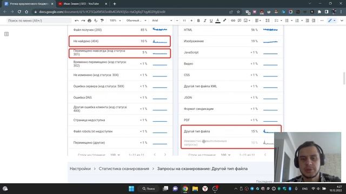
Task: Select the paint format roller tool
Action: (102, 20)
